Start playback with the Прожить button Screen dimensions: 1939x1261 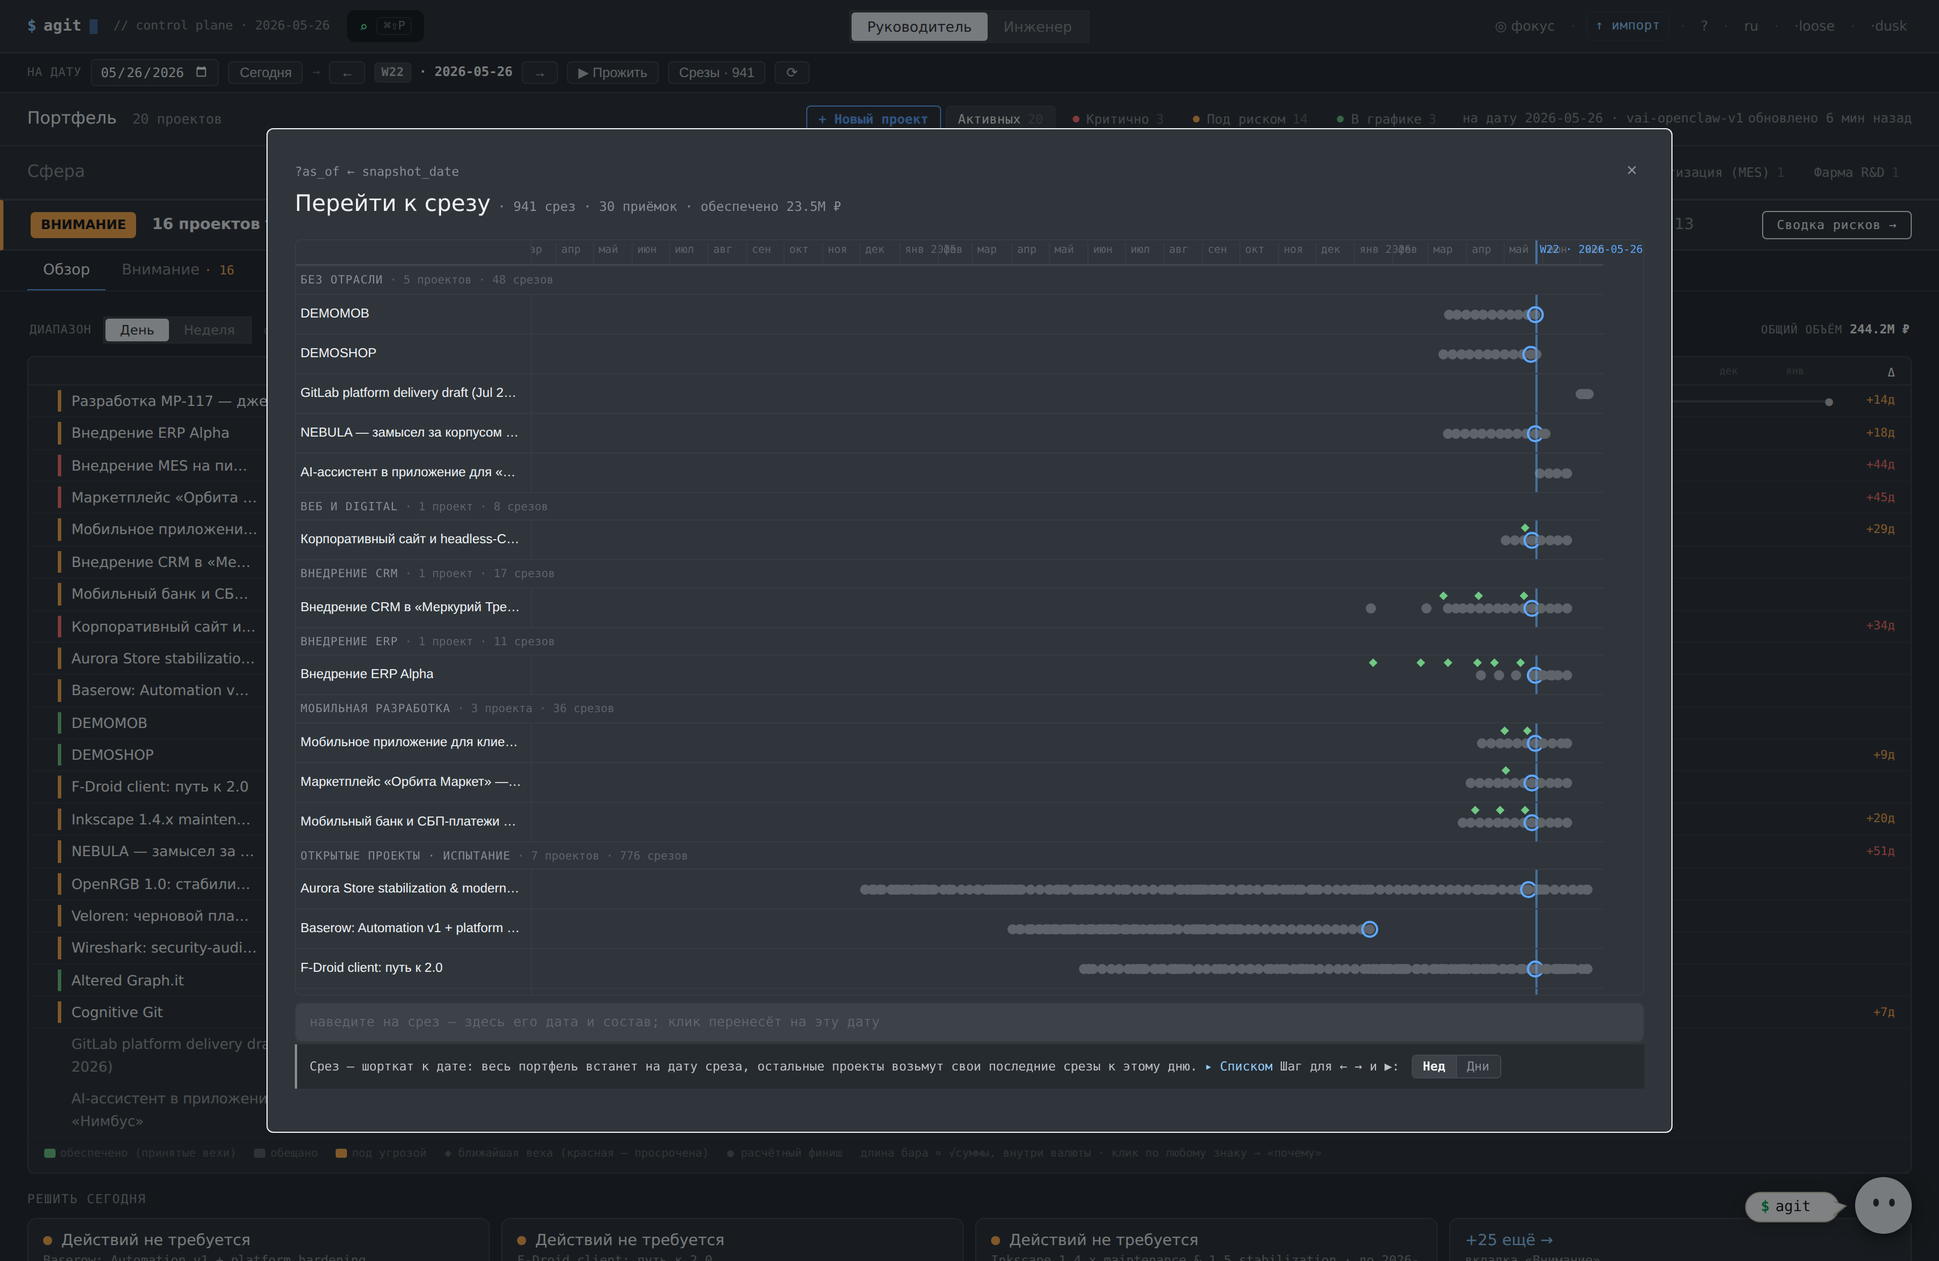tap(613, 73)
